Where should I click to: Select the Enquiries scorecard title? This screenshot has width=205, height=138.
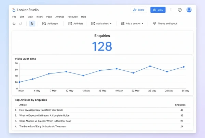[x=102, y=36]
